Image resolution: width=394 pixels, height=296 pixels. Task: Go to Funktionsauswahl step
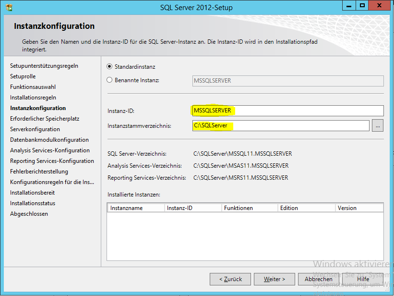click(33, 87)
